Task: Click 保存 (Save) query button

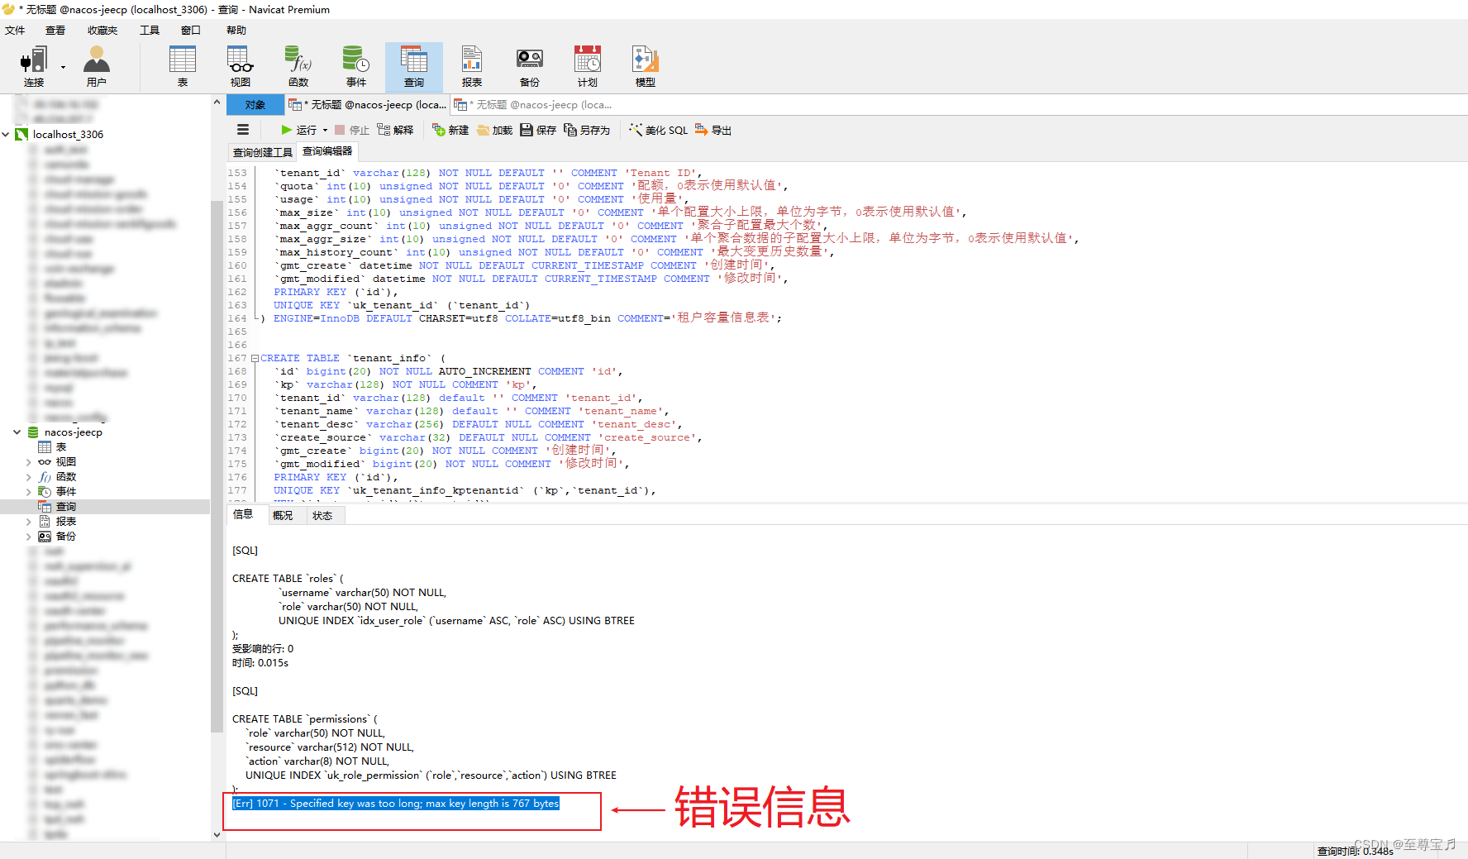Action: [538, 130]
